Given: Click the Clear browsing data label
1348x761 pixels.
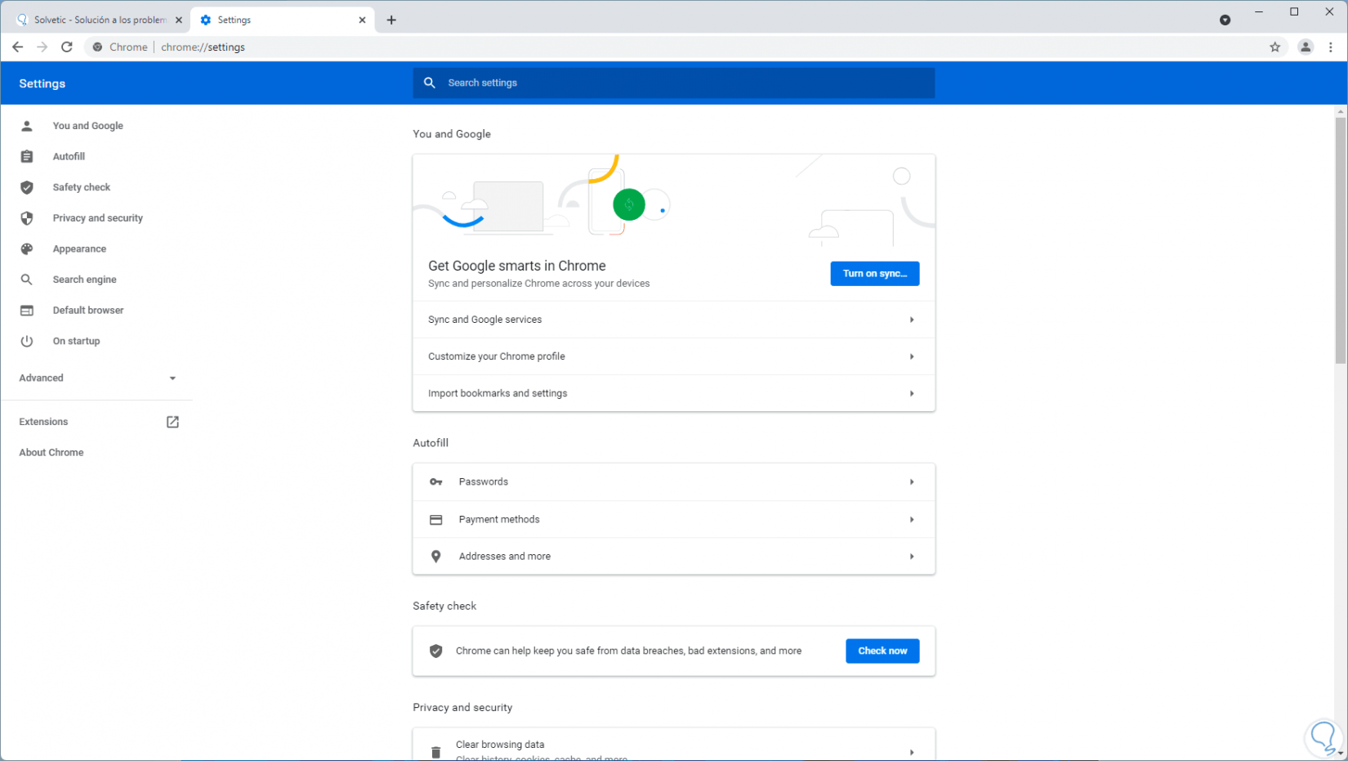Looking at the screenshot, I should (500, 745).
